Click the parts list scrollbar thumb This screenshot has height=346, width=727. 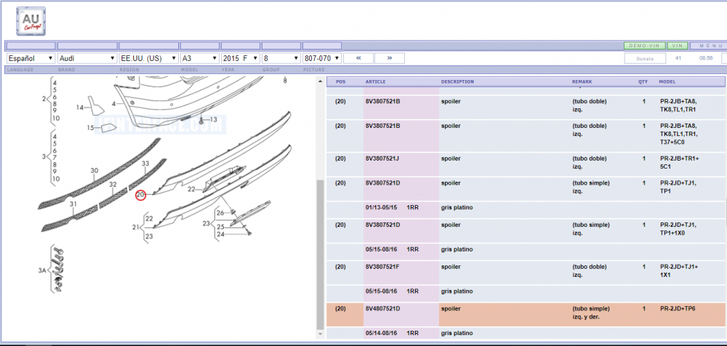click(x=320, y=254)
